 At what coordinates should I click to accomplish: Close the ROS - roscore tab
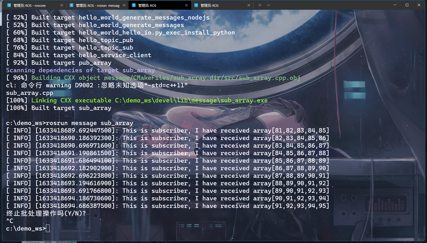click(x=61, y=5)
